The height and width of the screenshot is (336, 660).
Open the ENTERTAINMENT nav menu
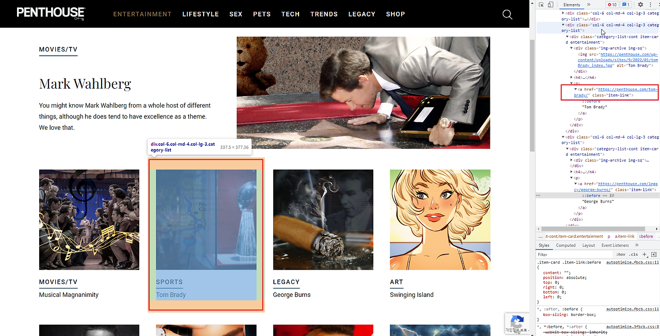[x=142, y=14]
